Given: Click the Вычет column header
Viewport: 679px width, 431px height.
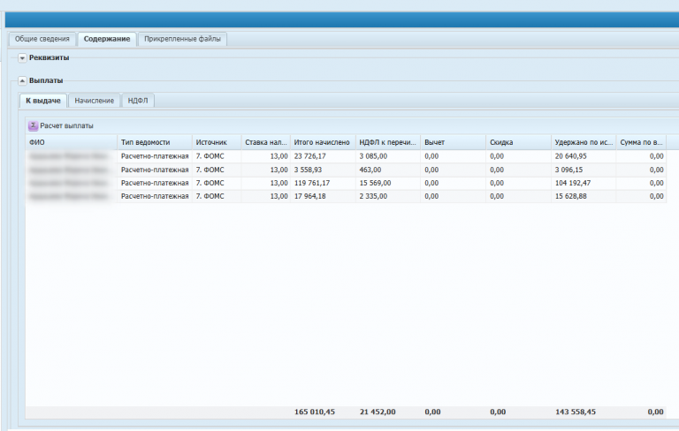Looking at the screenshot, I should (452, 142).
